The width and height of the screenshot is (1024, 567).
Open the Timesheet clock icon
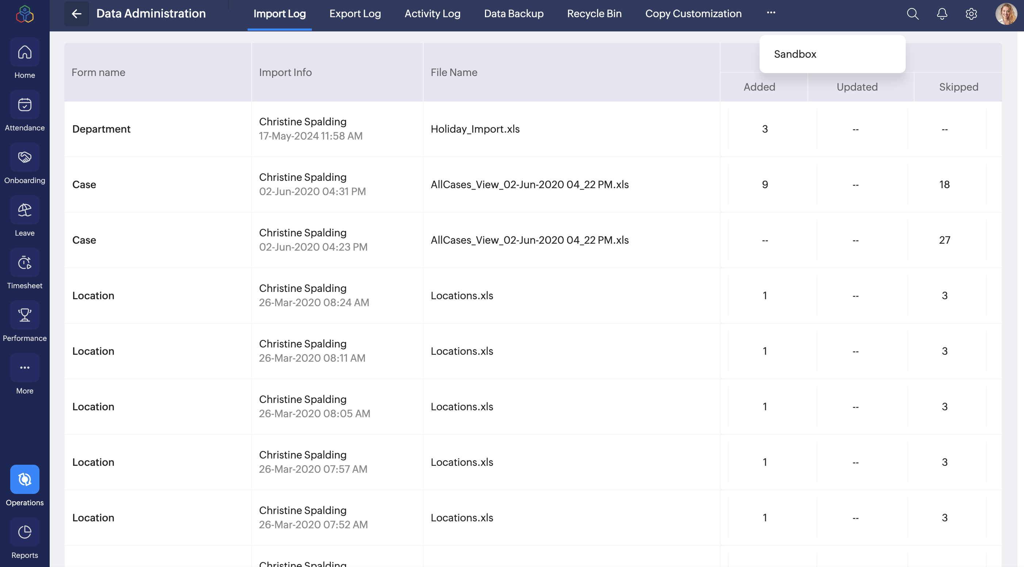pos(24,262)
